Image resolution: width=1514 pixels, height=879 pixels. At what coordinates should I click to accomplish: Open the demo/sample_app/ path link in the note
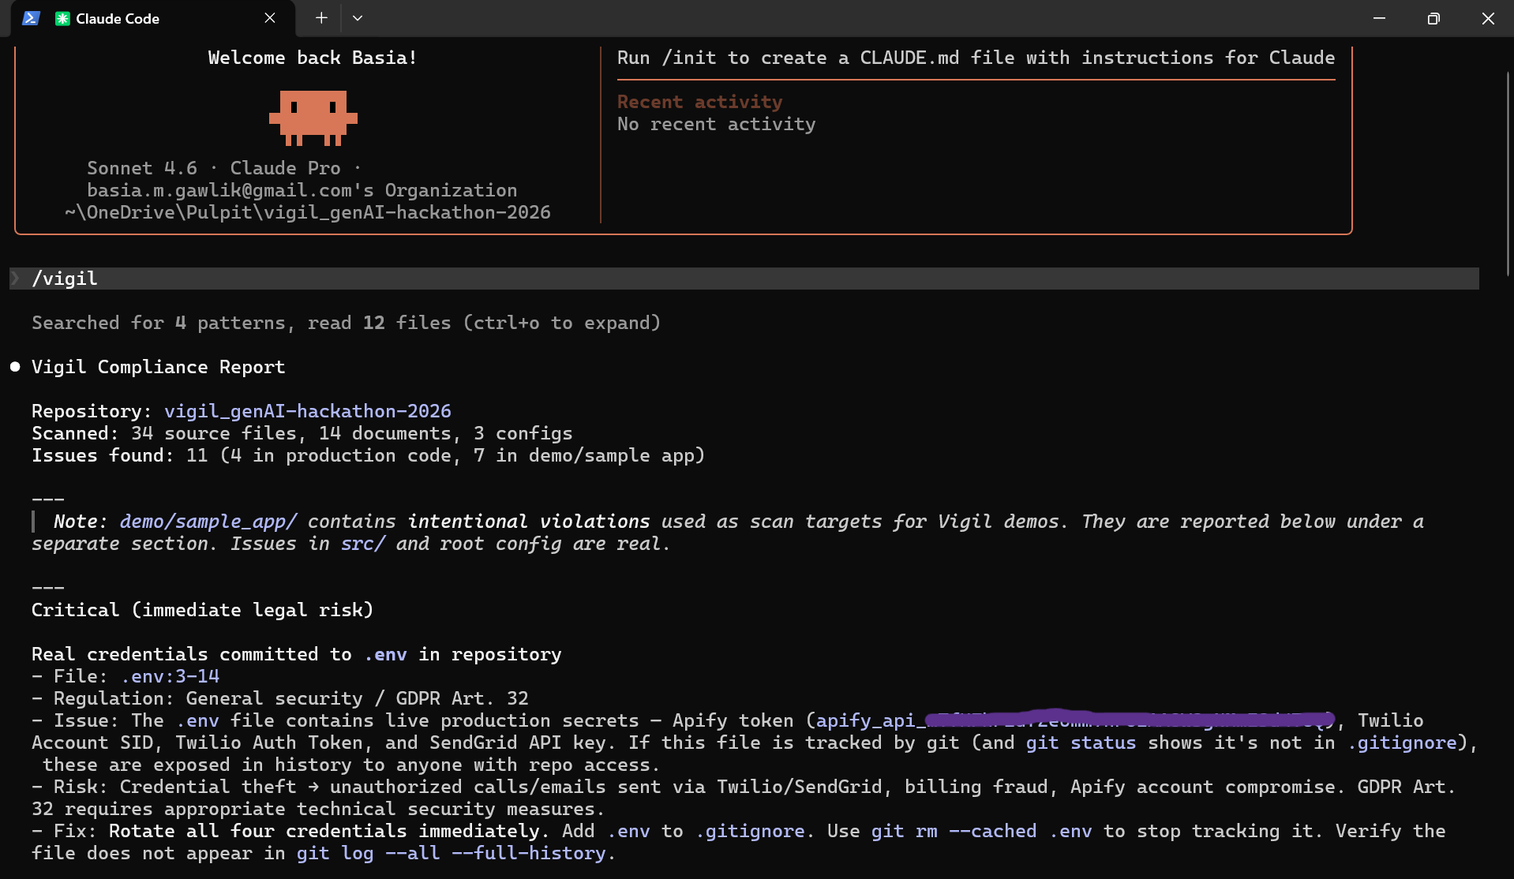point(208,522)
